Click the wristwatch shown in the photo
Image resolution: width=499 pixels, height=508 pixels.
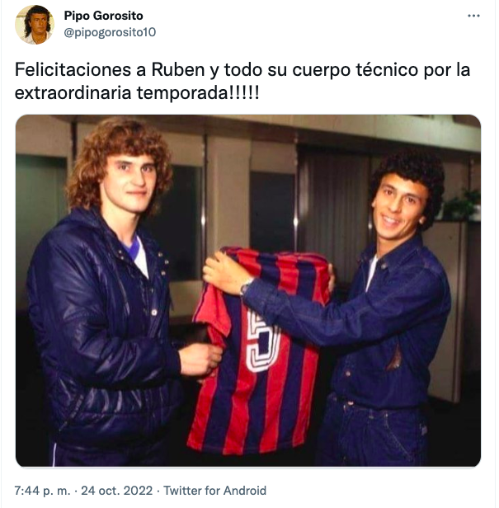point(245,286)
